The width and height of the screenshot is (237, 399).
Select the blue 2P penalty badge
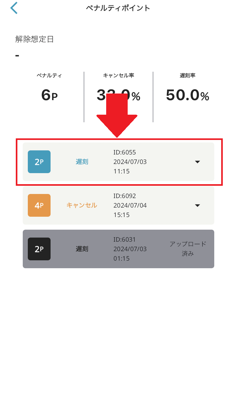[39, 162]
